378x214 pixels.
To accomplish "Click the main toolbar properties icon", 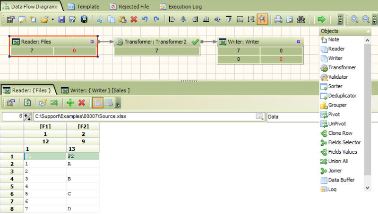I will tap(10, 19).
